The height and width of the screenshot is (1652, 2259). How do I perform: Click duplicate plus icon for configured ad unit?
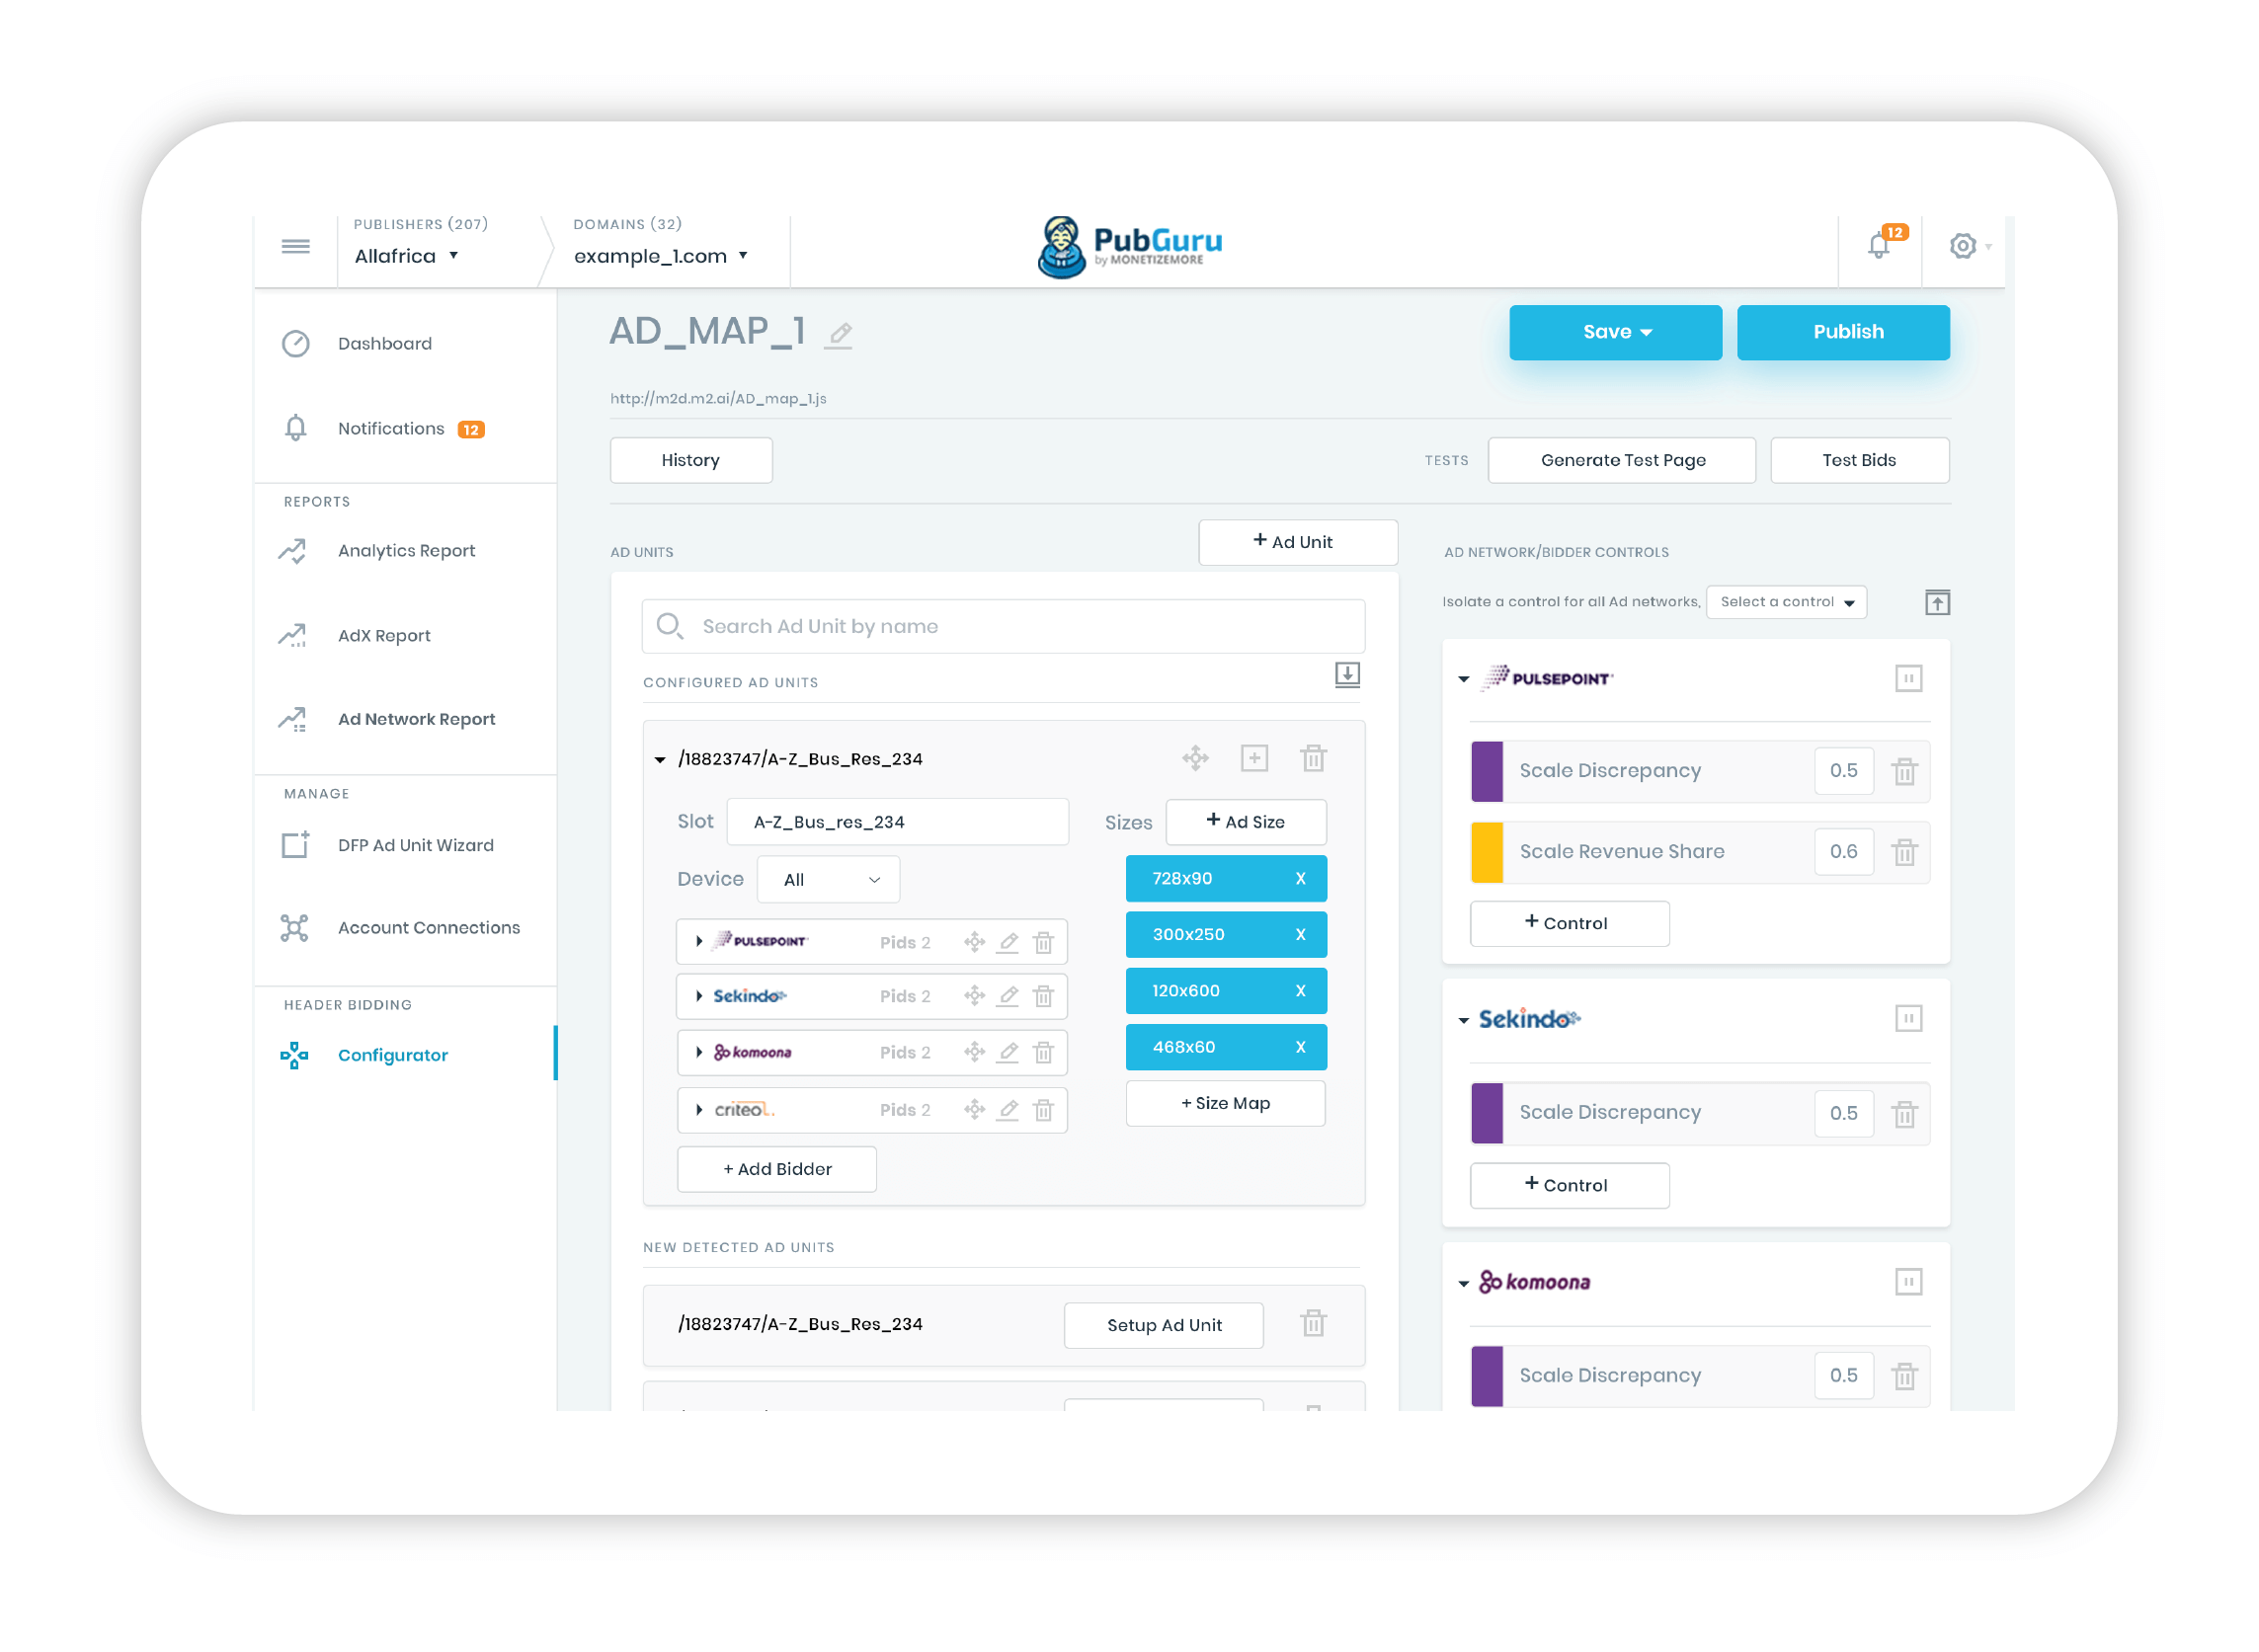point(1253,758)
